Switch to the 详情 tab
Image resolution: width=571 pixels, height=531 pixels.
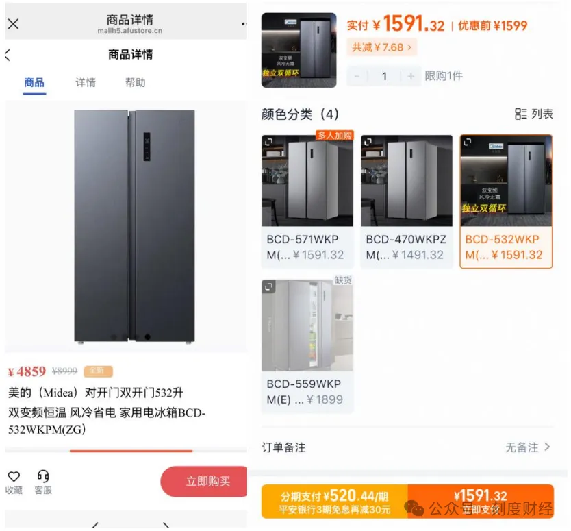pyautogui.click(x=86, y=83)
